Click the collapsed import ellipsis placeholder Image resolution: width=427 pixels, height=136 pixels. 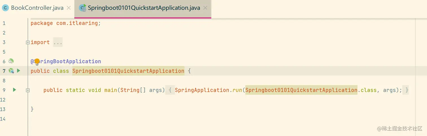58,42
